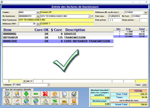Image resolution: width=150 pixels, height=108 pixels.
Task: Click the No Fact. field 1234567
Action: [x=139, y=16]
